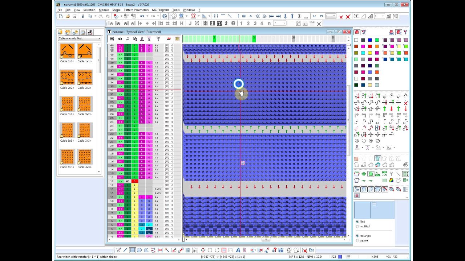Click the Save diskette icon

tap(74, 16)
